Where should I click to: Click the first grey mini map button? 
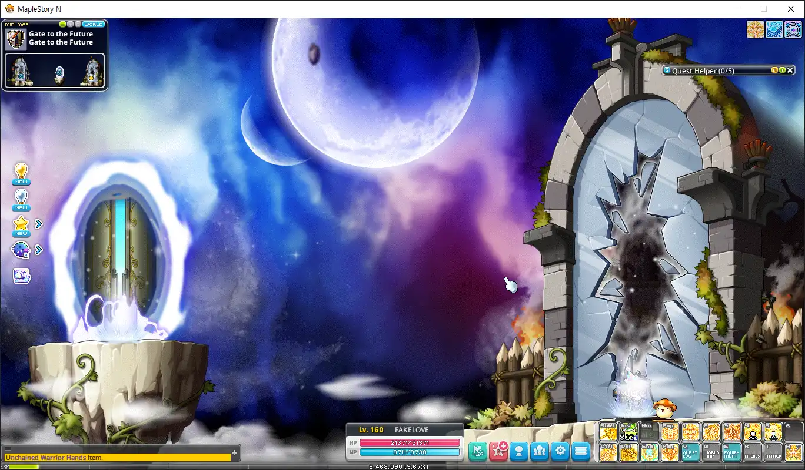coord(71,24)
